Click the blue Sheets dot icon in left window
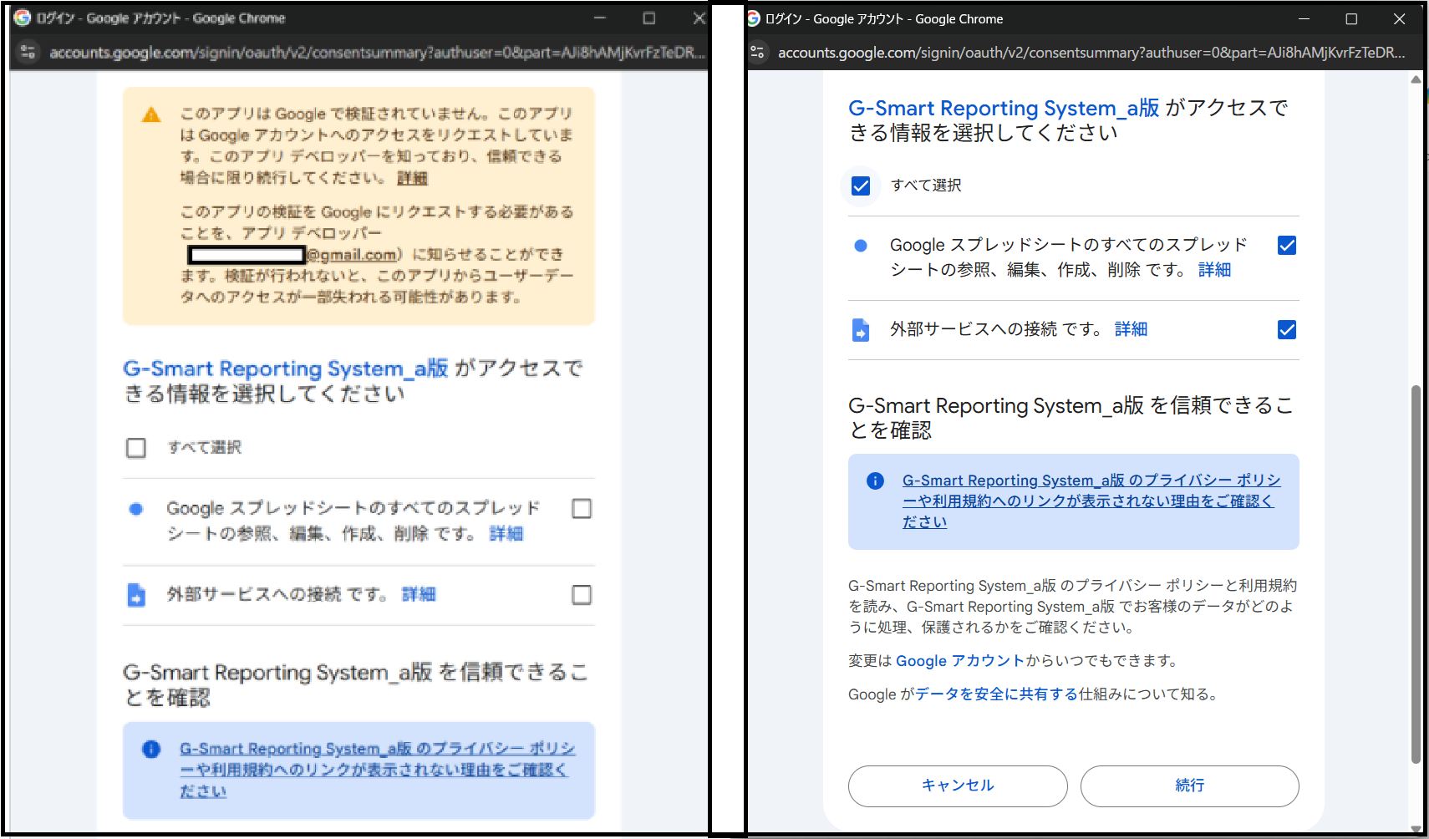The height and width of the screenshot is (839, 1429). click(x=136, y=509)
